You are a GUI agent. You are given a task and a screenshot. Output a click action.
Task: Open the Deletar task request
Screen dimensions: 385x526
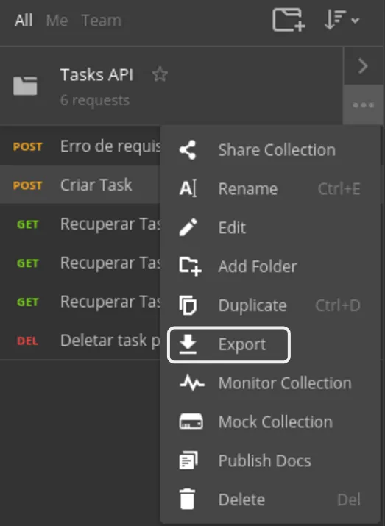click(80, 340)
